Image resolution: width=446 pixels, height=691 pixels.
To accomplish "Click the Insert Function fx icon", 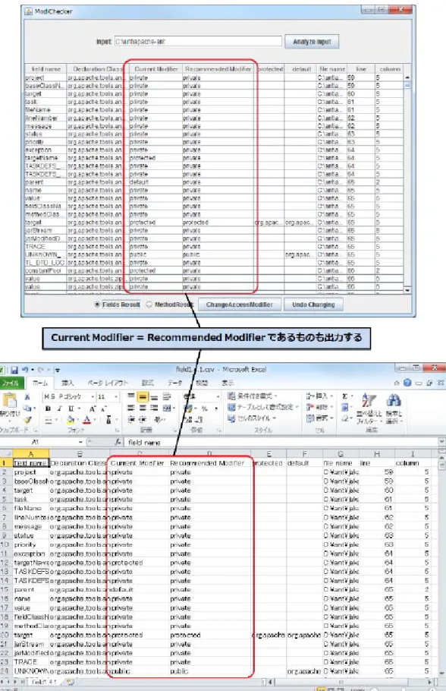I will (x=118, y=442).
